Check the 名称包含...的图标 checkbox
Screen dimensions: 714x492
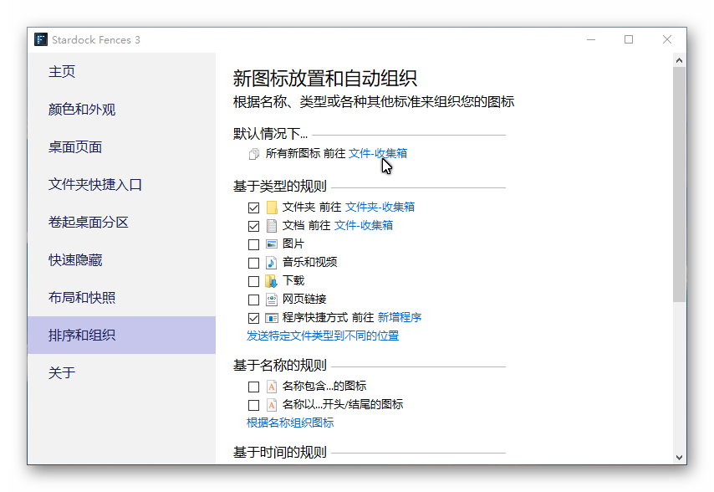(x=253, y=387)
